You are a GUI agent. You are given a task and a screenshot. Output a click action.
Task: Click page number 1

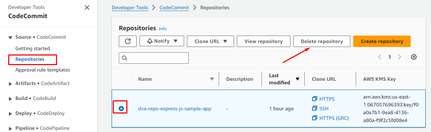(390, 57)
